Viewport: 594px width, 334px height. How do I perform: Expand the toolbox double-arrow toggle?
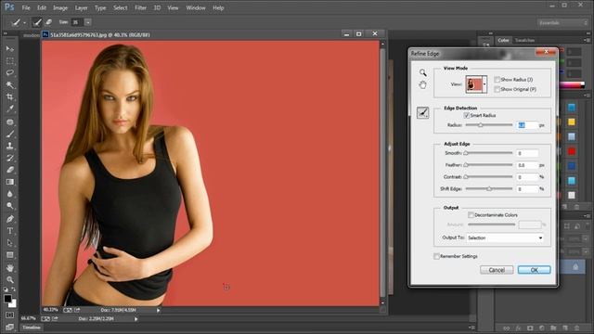[6, 34]
